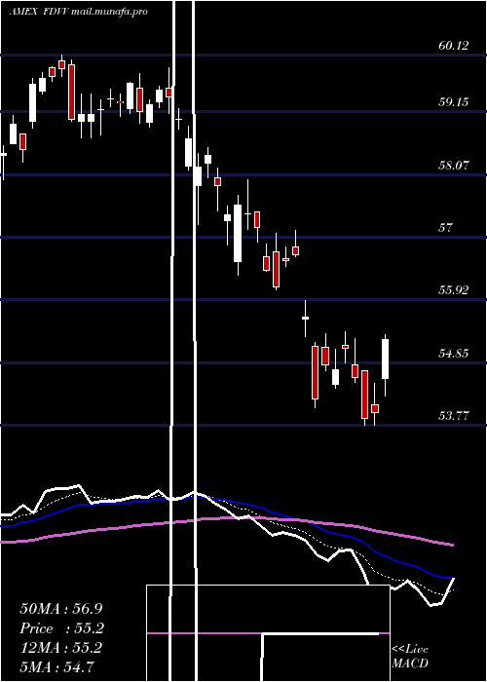Select the 53.77 price level label

454,415
